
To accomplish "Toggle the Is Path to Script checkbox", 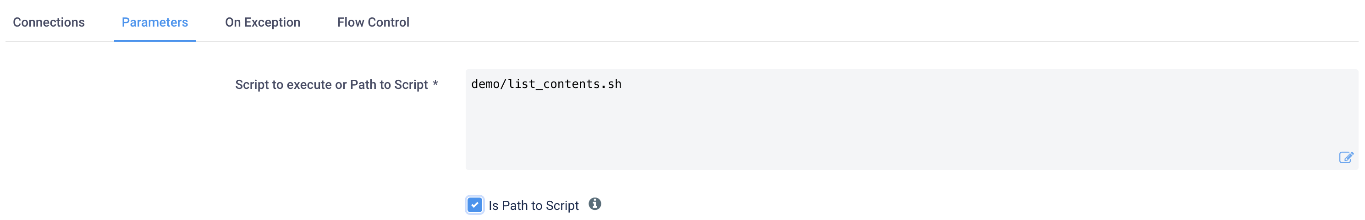I will click(474, 205).
